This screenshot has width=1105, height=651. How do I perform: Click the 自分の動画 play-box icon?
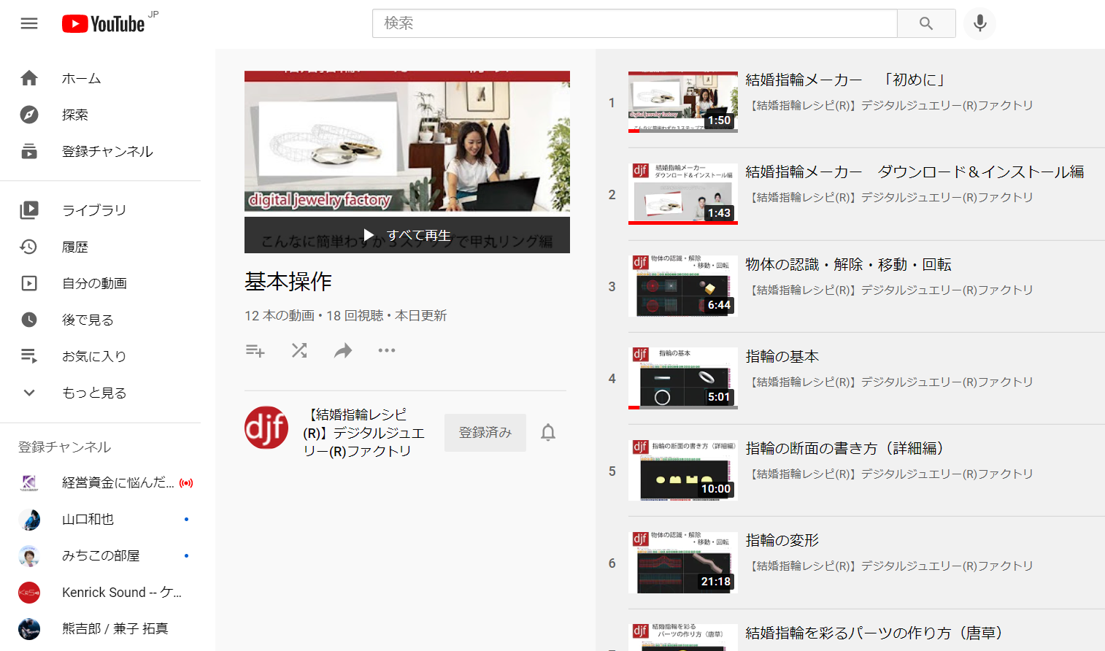[x=29, y=283]
